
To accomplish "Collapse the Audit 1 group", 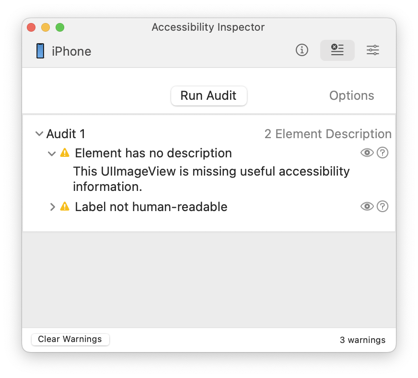I will coord(39,134).
